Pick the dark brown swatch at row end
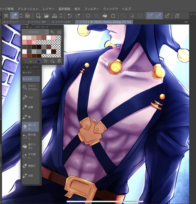This screenshot has height=204, width=196. [54, 52]
